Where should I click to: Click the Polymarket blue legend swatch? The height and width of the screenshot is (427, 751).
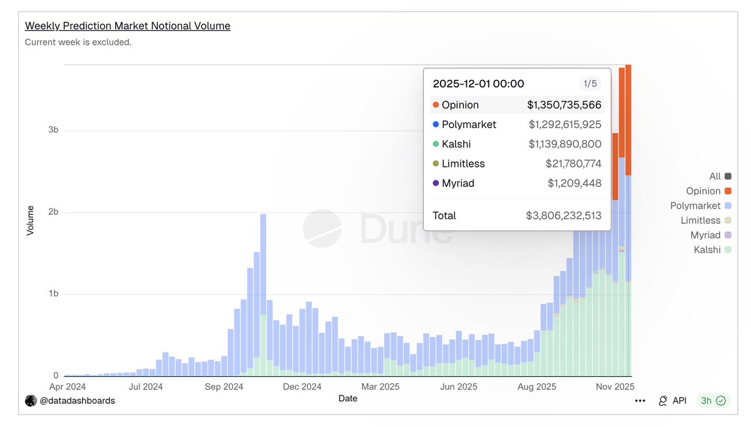click(x=728, y=206)
